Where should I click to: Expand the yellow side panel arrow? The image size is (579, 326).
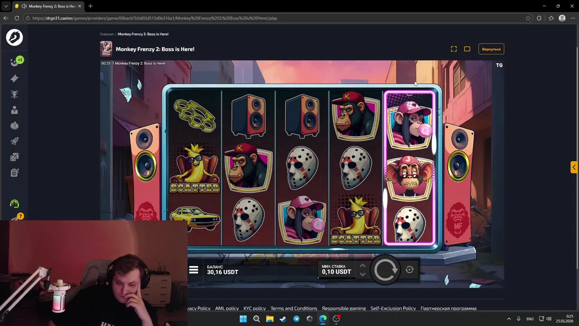(574, 167)
